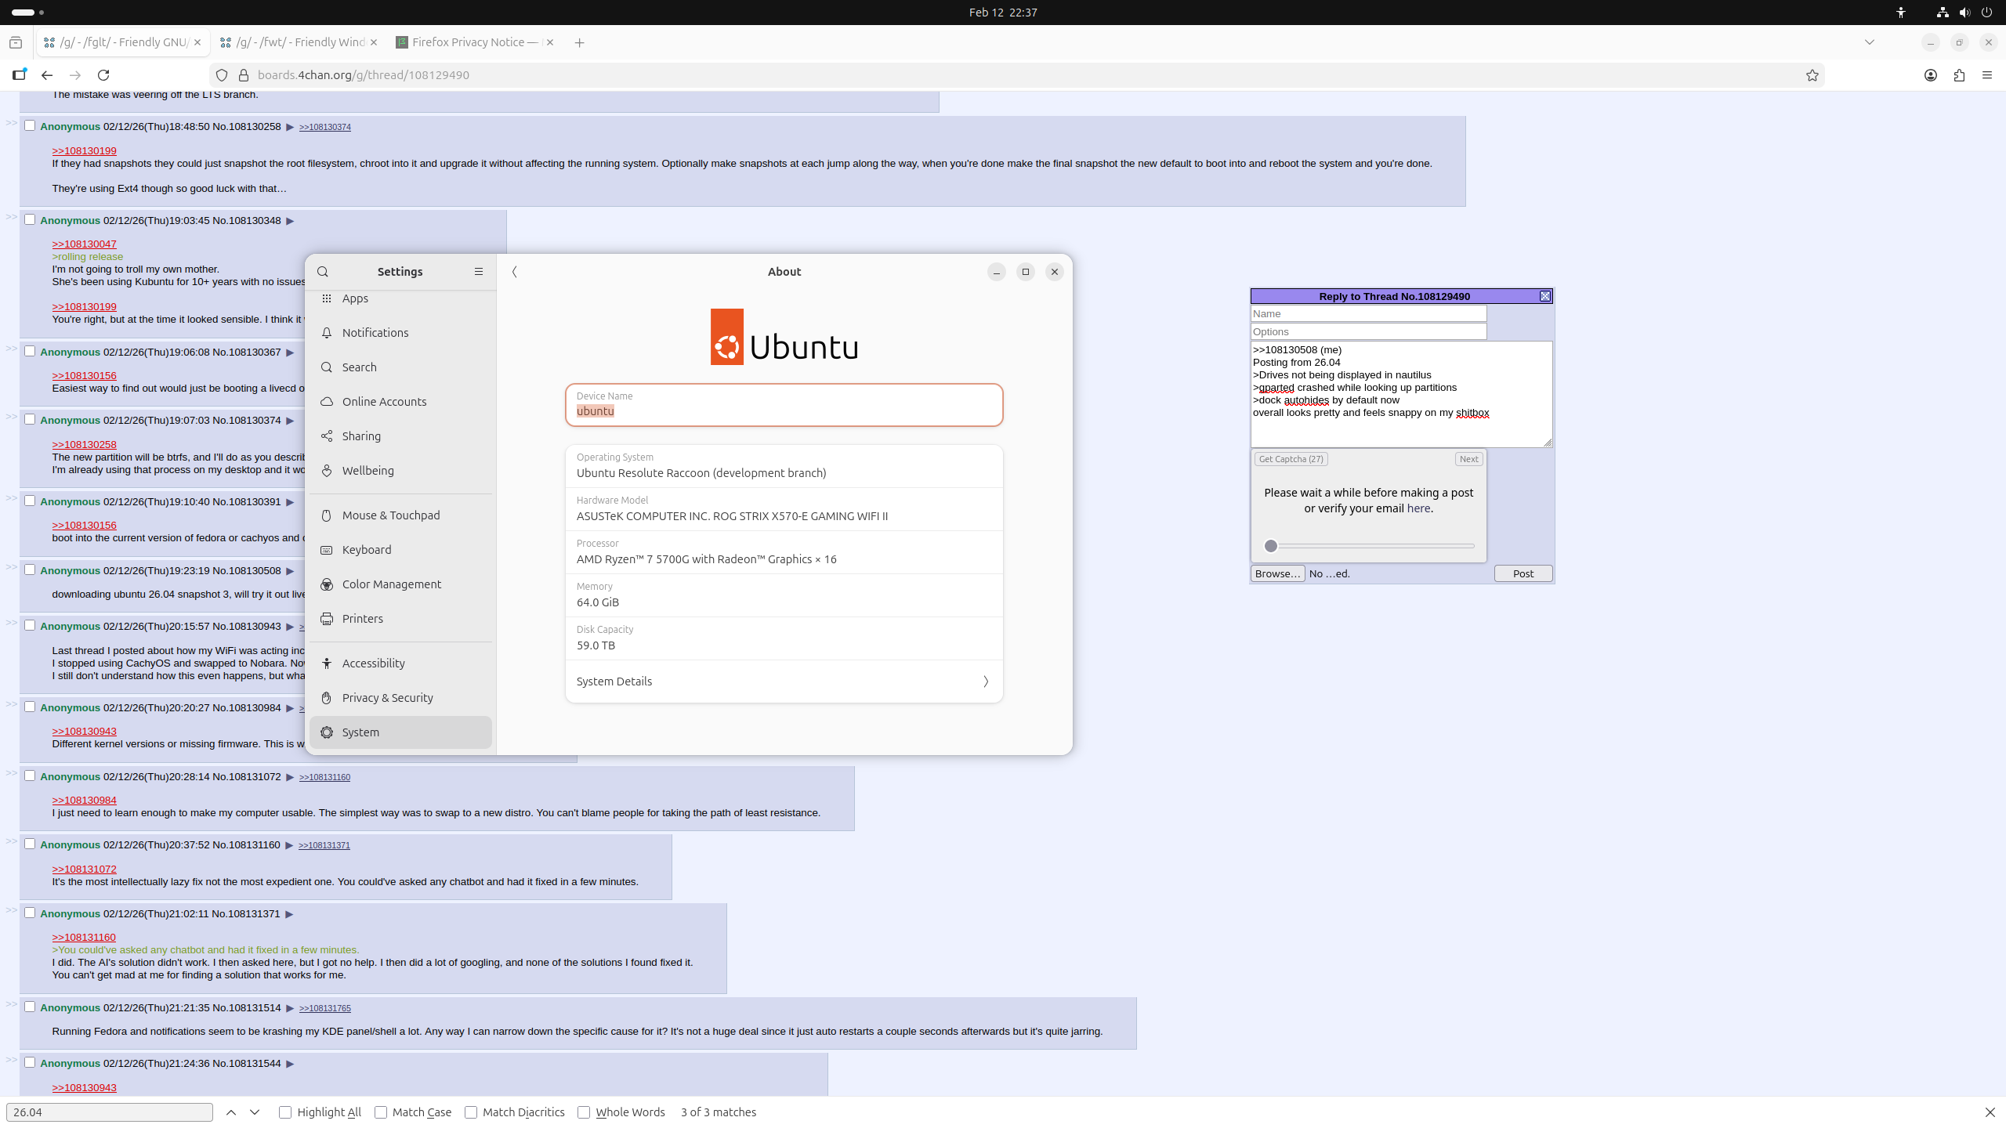Click the Get Captcha button
This screenshot has width=2006, height=1128.
(x=1291, y=459)
